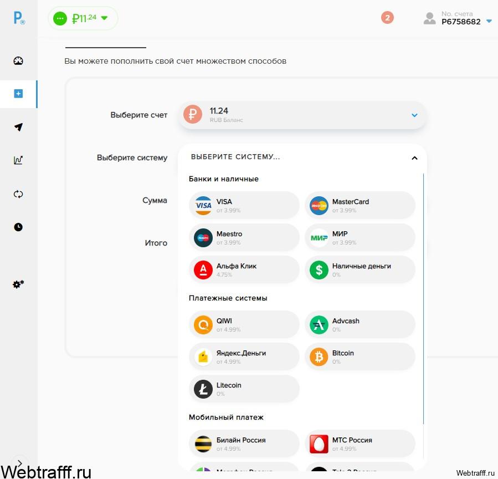Select the add funds plus sidebar icon
Viewport: 498px width, 479px height.
[x=18, y=94]
